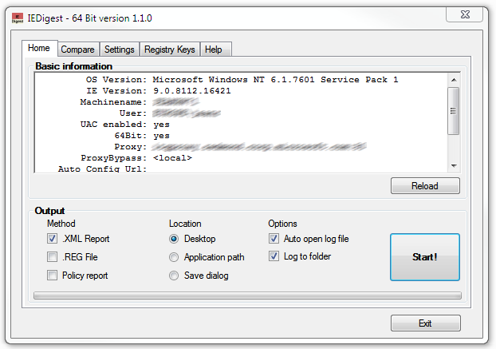
Task: Click the UAC enabled: yes line
Action: pos(125,125)
